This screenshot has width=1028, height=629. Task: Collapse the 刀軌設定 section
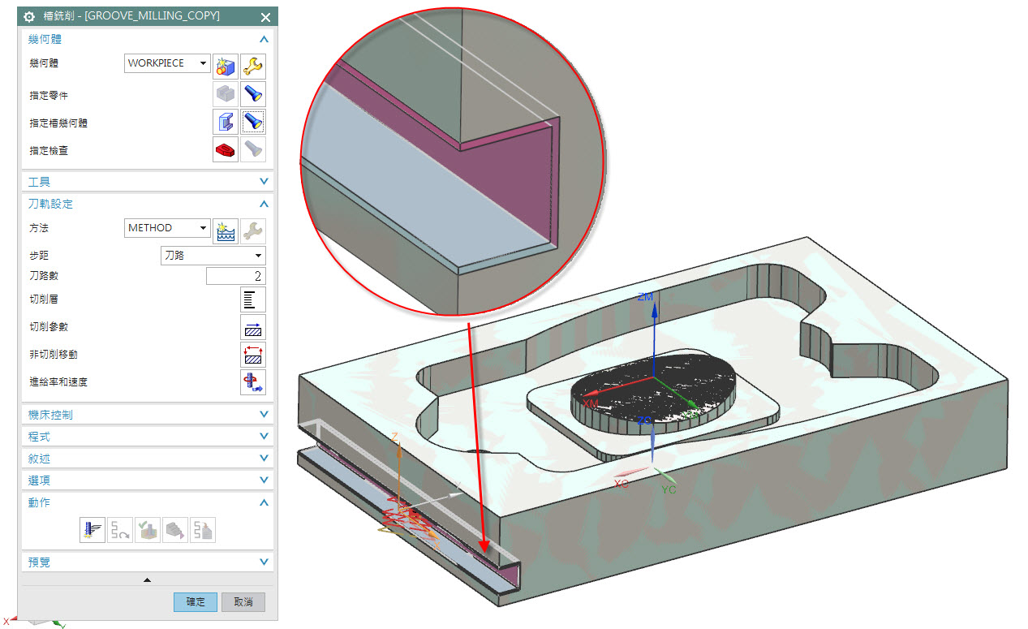pyautogui.click(x=263, y=205)
